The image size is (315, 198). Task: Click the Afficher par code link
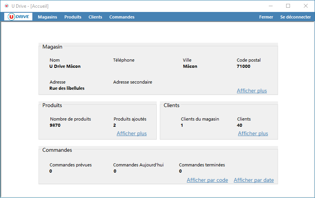[207, 180]
